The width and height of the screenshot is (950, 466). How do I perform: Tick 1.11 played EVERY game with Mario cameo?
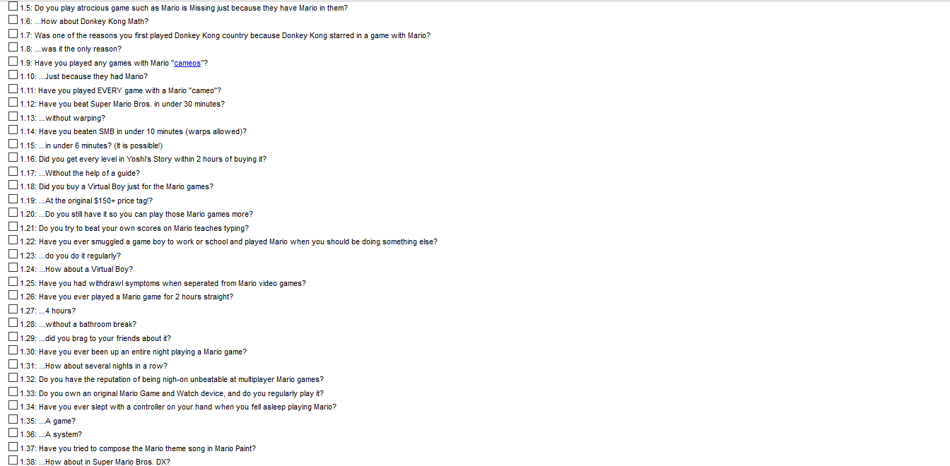click(13, 90)
